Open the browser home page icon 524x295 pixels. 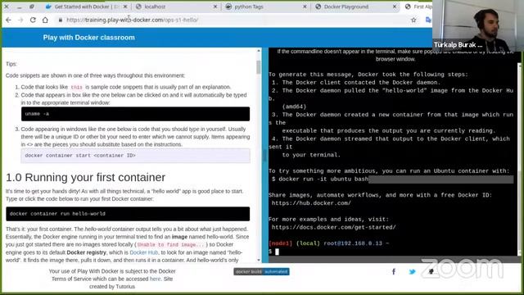point(45,20)
